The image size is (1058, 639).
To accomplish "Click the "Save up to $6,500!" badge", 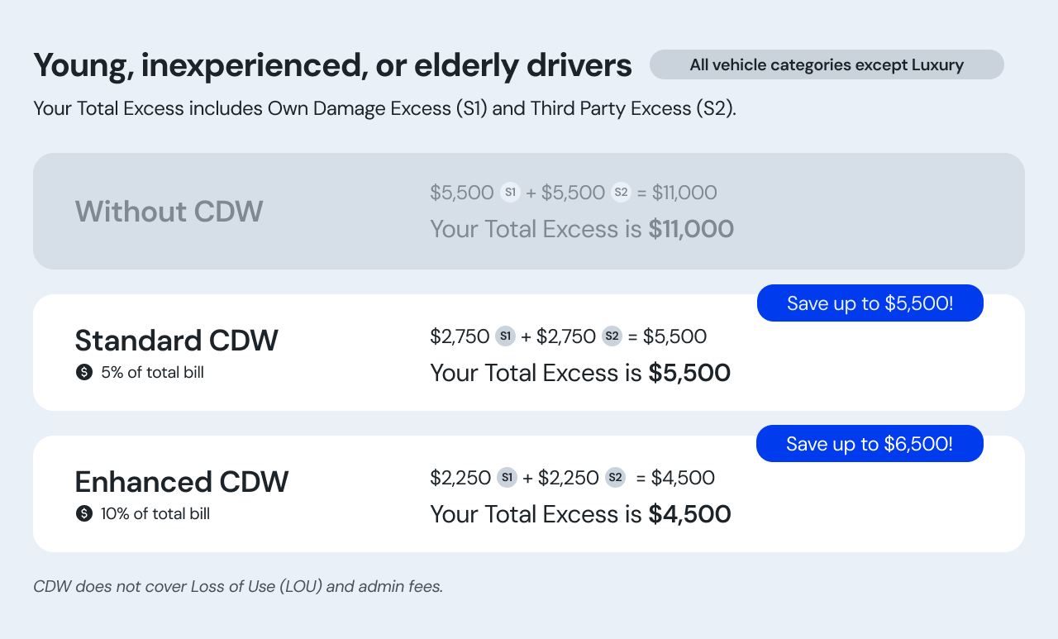I will pyautogui.click(x=870, y=444).
